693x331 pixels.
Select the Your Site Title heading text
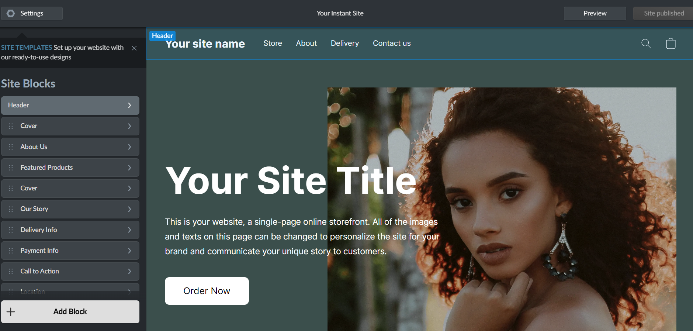click(x=291, y=180)
